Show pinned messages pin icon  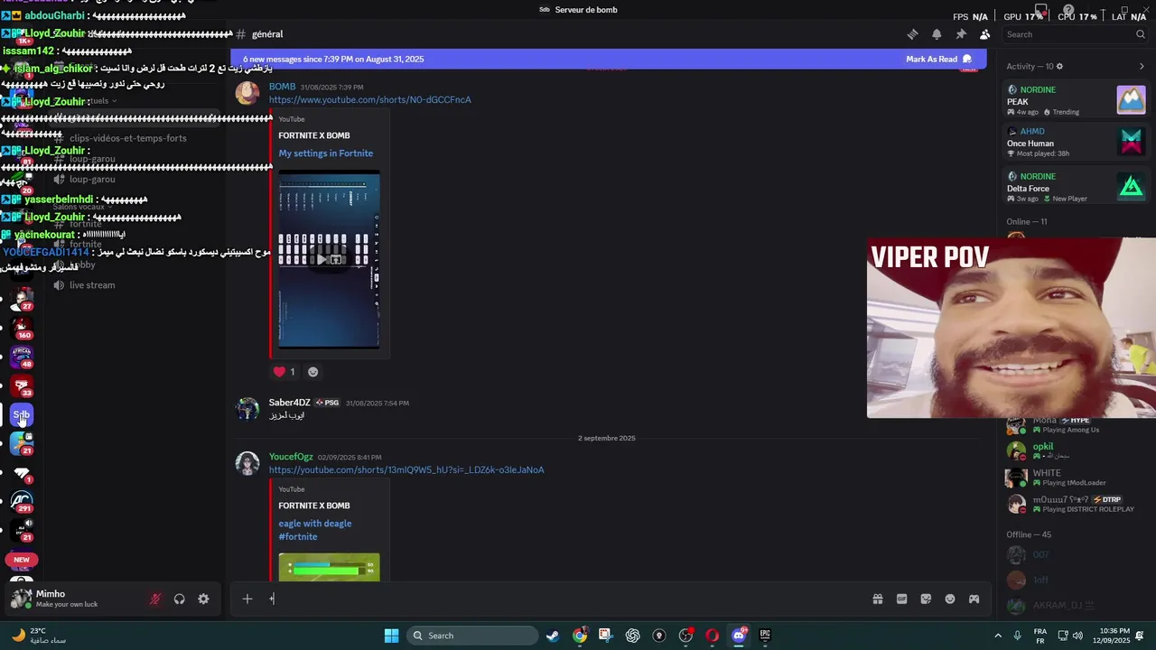pos(961,34)
